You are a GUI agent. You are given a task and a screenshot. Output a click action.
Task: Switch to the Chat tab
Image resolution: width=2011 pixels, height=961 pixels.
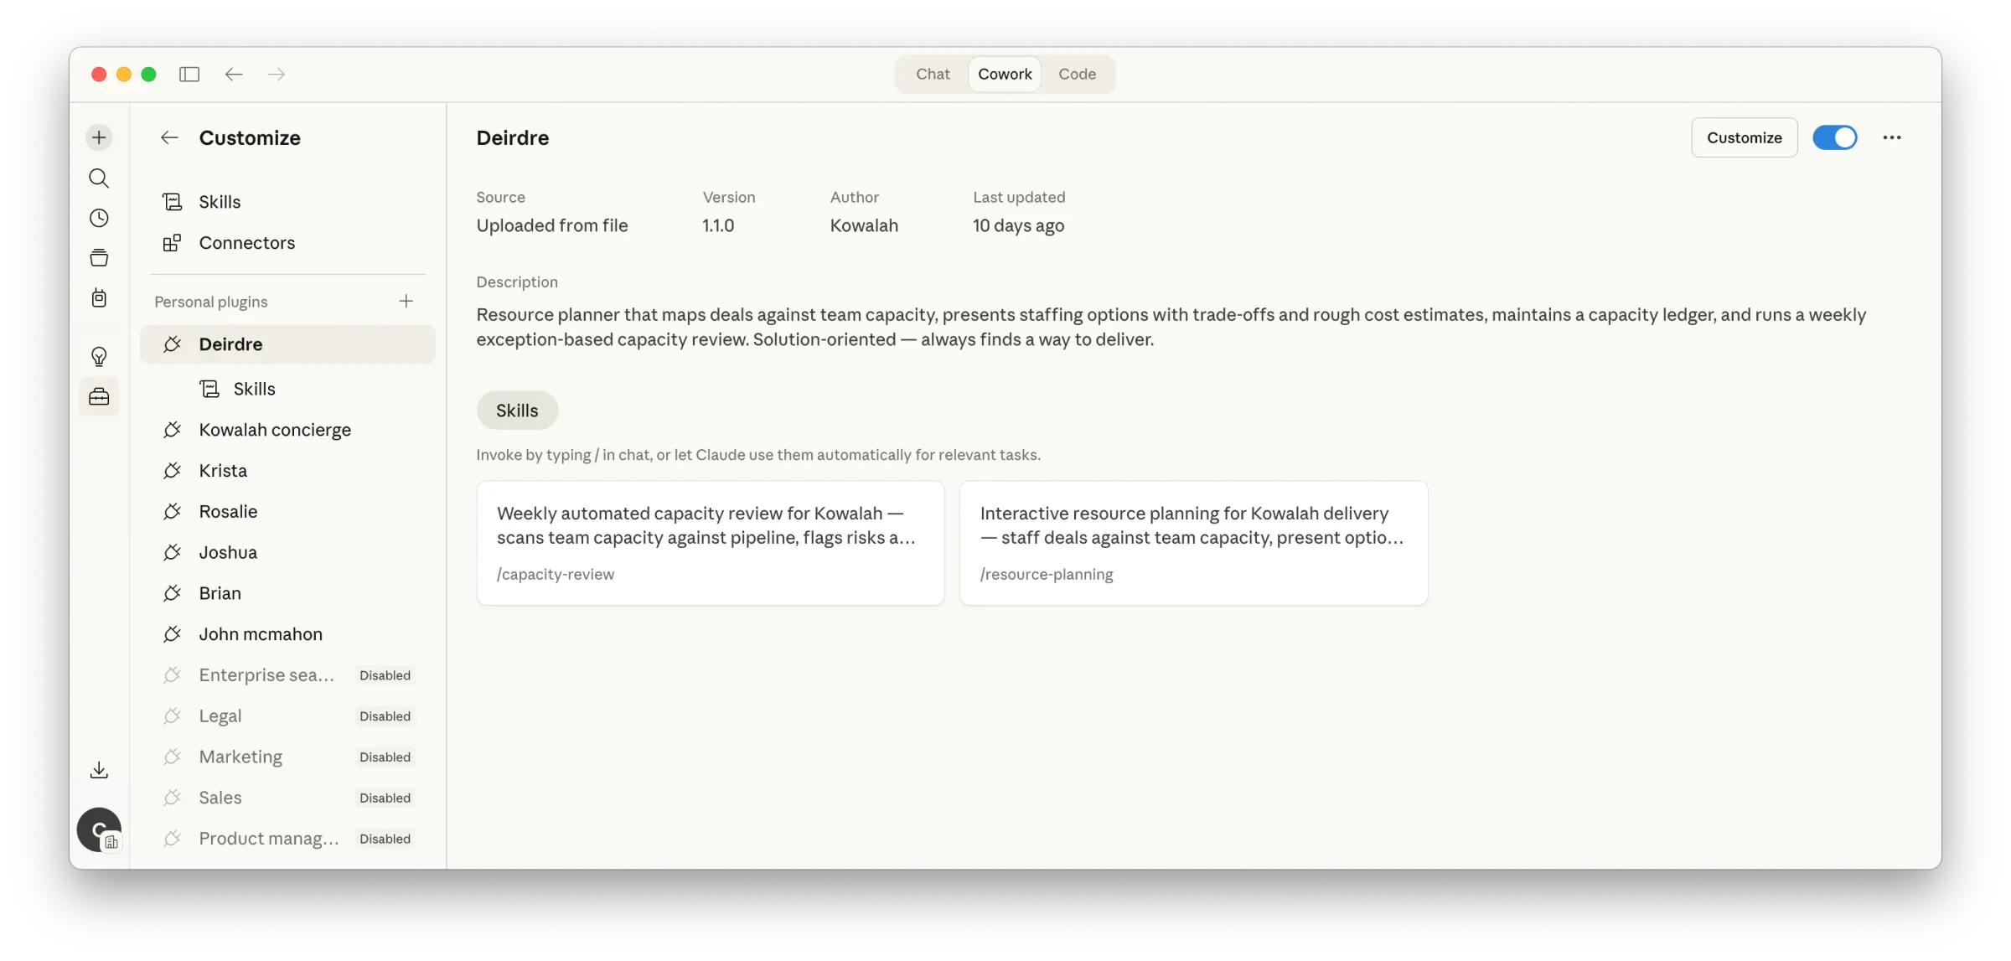932,74
